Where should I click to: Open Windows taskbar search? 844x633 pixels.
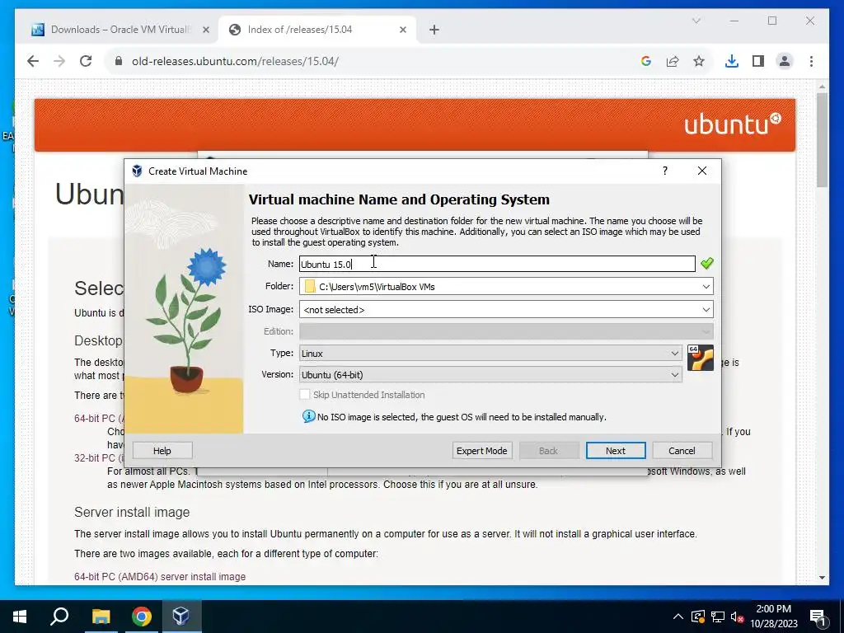[59, 617]
